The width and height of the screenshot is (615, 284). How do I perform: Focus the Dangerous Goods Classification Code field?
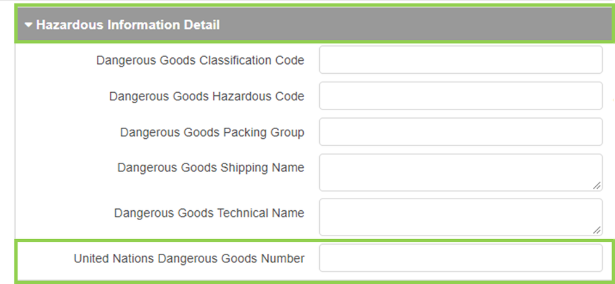(460, 60)
